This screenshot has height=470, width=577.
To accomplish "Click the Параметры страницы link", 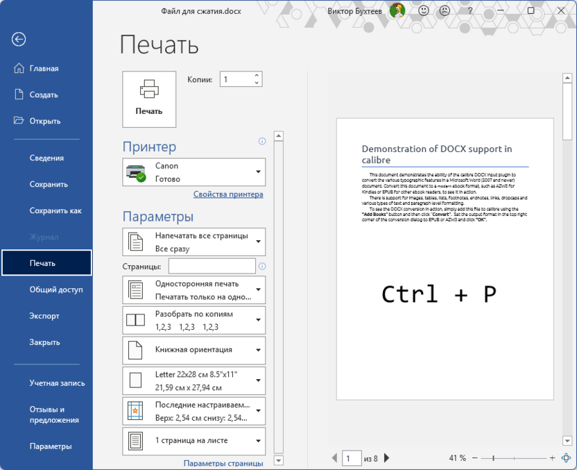I will click(x=223, y=462).
